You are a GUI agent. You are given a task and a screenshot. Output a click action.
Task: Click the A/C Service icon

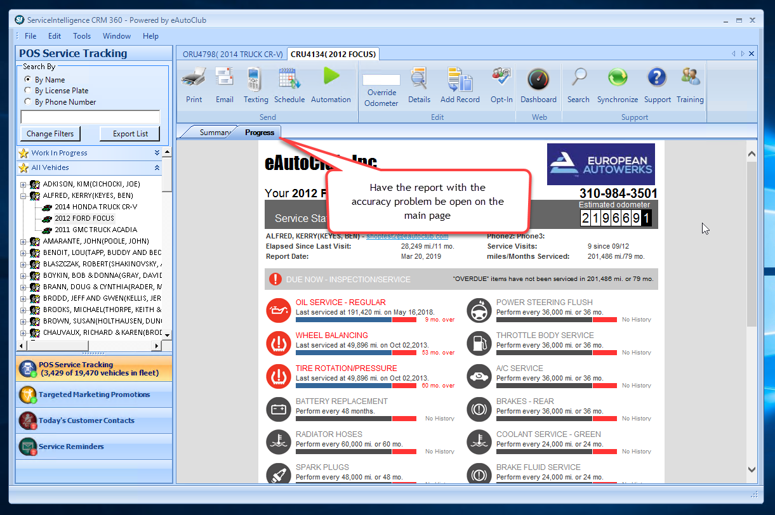[479, 377]
